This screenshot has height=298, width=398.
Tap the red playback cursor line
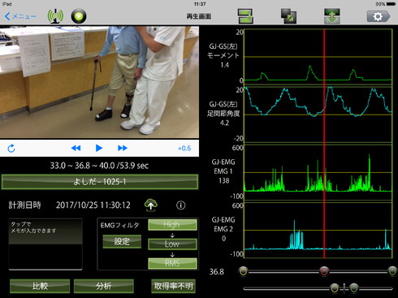[x=324, y=144]
